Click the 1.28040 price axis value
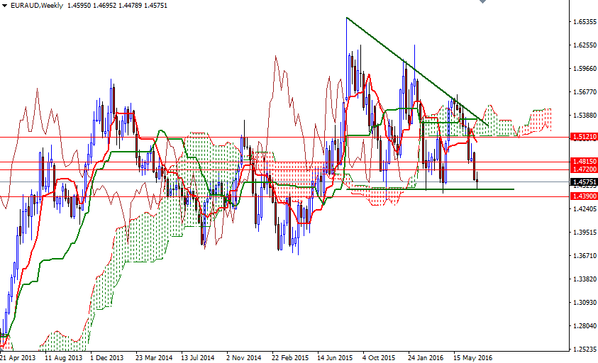Image resolution: width=598 pixels, height=363 pixels. click(x=585, y=326)
